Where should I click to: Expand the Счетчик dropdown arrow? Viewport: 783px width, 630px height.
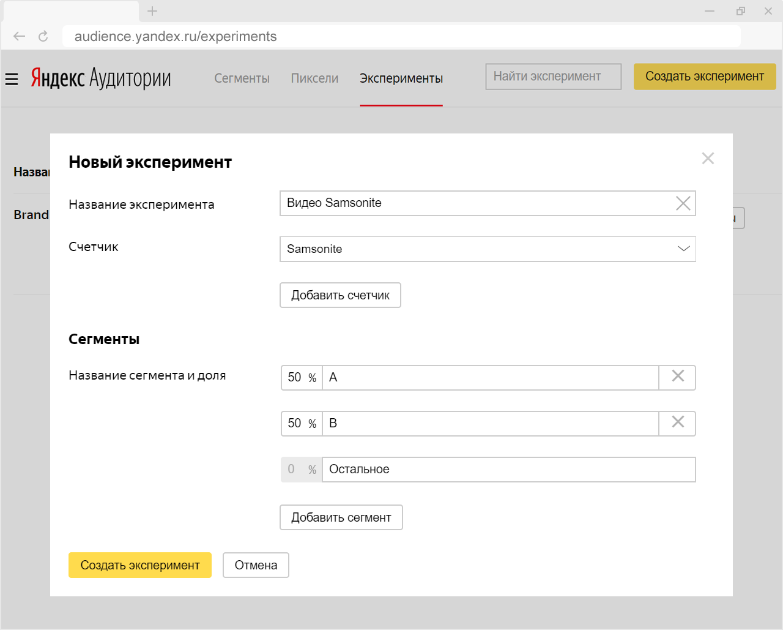(x=683, y=249)
